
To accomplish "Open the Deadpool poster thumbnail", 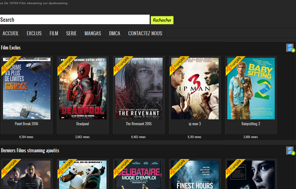I will tap(83, 88).
